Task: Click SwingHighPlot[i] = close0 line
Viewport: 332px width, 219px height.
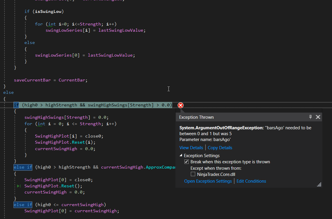Action: [69, 136]
